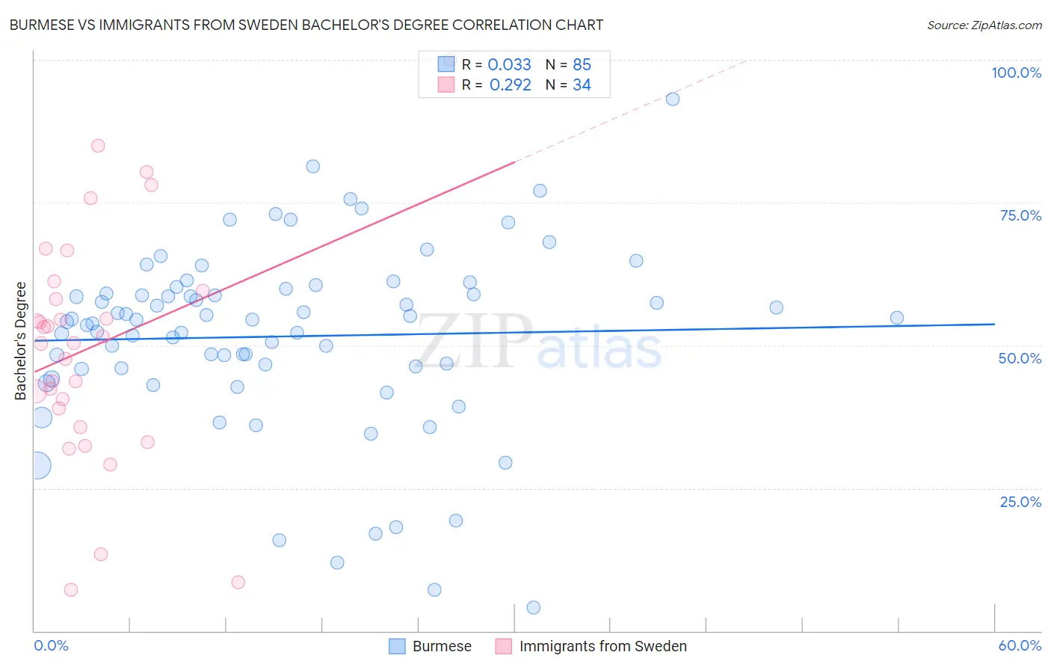The width and height of the screenshot is (1051, 667).
Task: Select the Immigrants from Sweden legend label
Action: [603, 646]
